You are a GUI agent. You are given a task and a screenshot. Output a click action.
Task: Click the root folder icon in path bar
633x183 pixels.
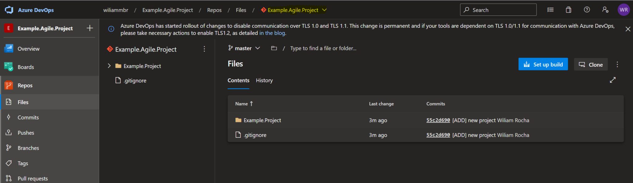click(274, 48)
